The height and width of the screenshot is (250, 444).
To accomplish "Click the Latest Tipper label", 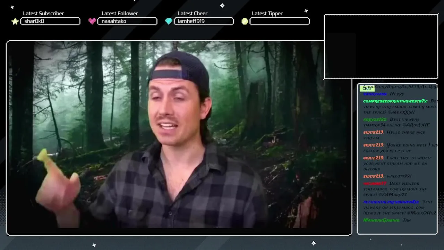I will coord(267,13).
